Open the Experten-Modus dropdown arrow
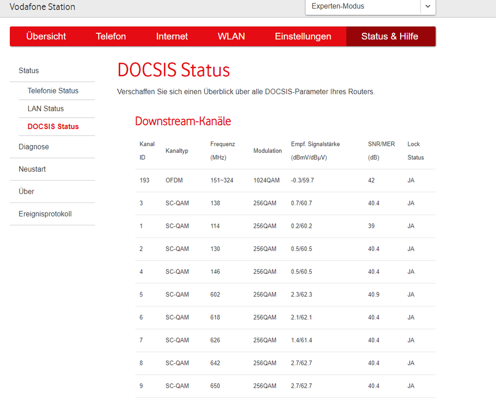 [x=427, y=6]
